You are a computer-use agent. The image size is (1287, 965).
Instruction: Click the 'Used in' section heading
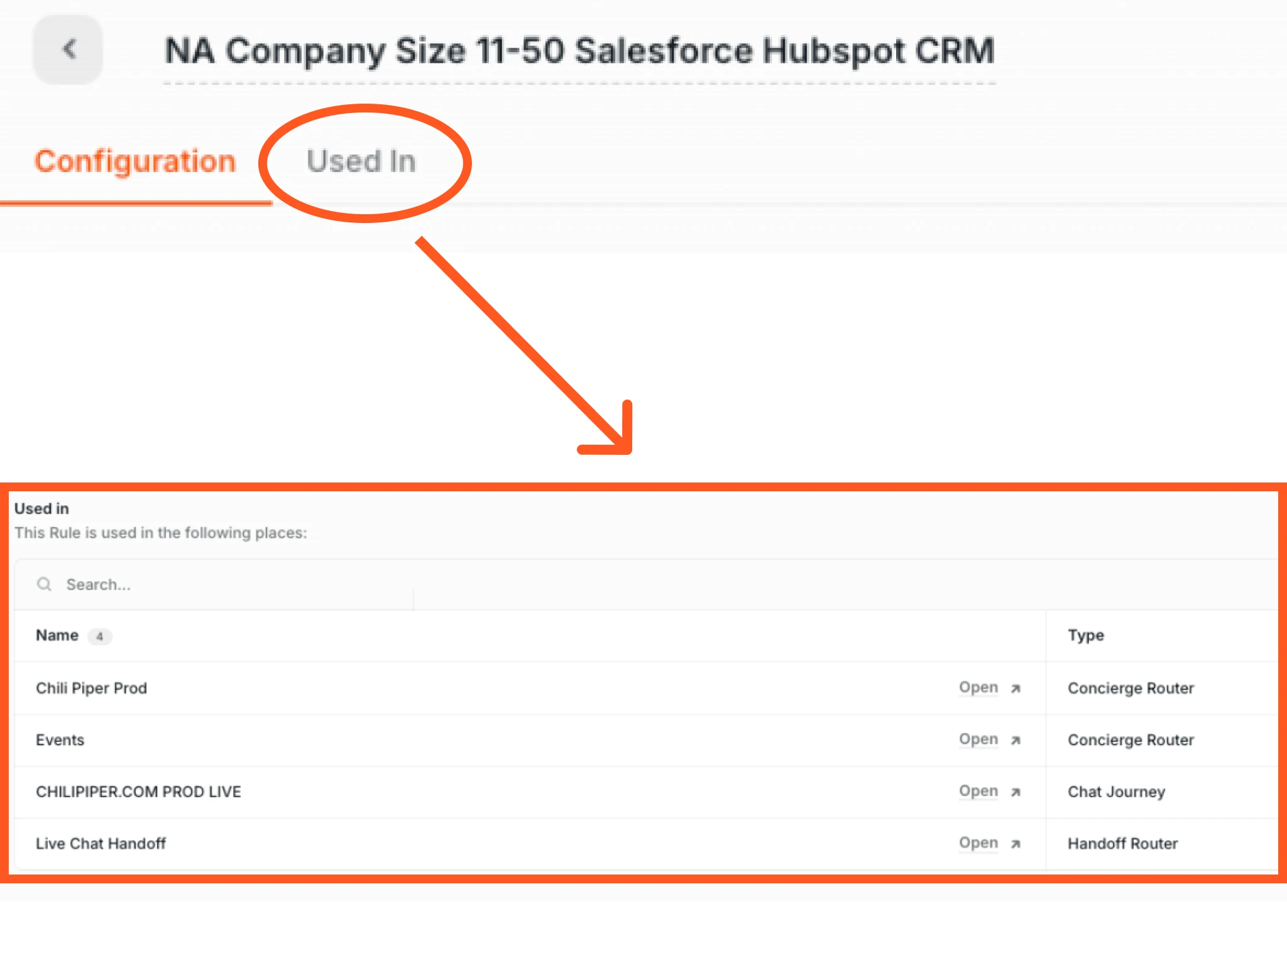coord(41,508)
